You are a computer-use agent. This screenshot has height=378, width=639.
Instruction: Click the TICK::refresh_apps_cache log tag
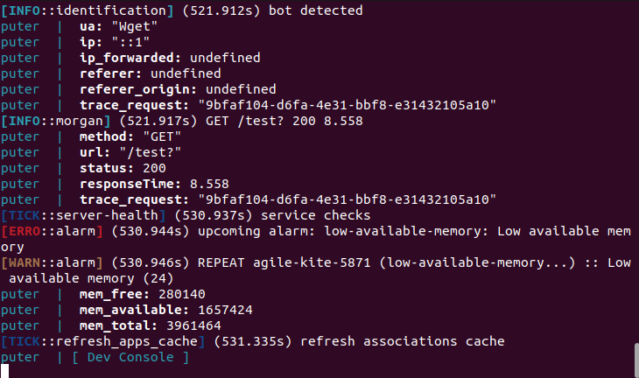tap(103, 341)
